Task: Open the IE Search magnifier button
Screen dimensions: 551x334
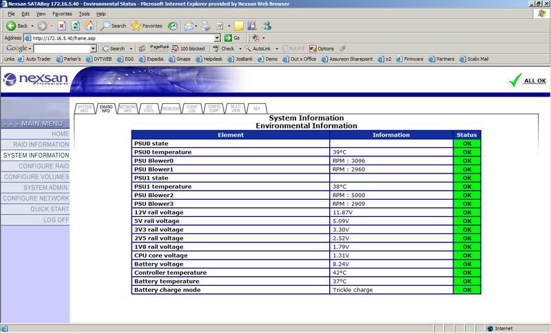Action: (113, 25)
